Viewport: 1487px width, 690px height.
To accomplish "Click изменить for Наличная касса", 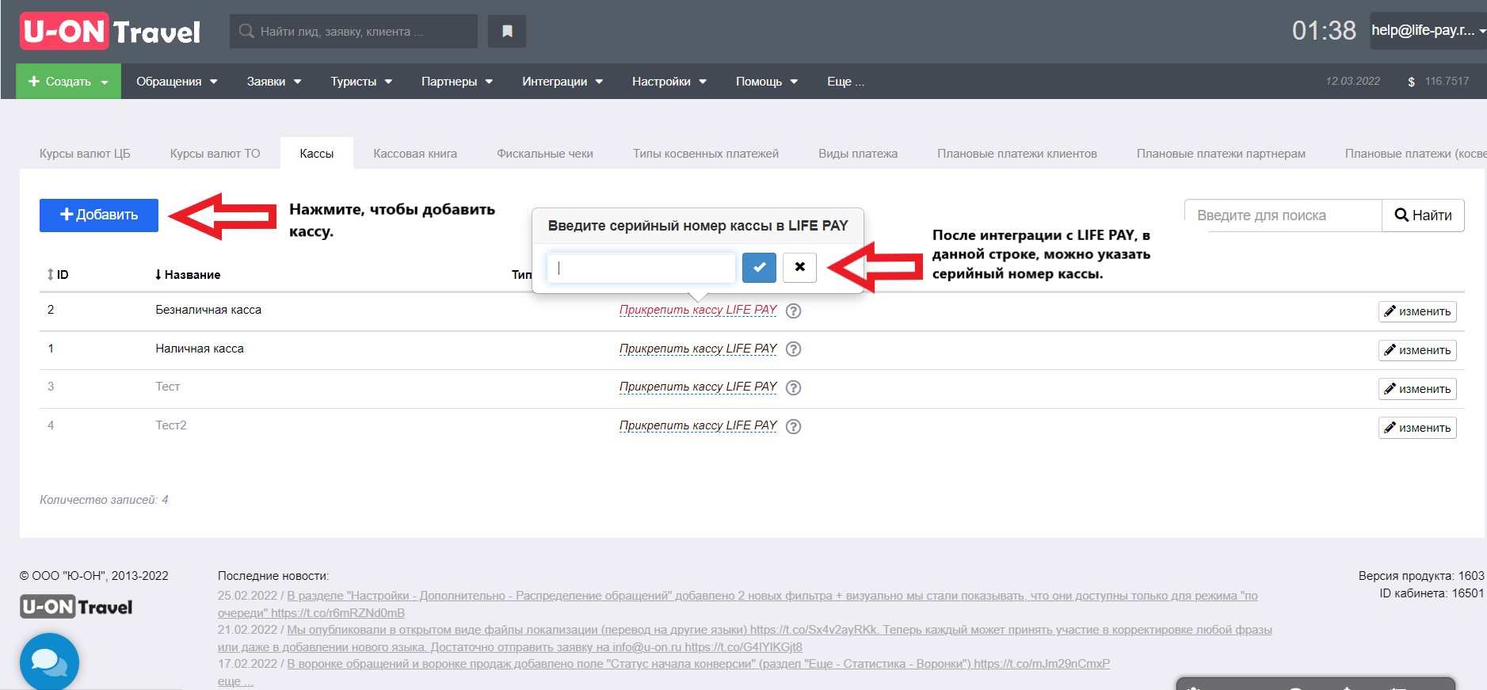I will click(1417, 350).
